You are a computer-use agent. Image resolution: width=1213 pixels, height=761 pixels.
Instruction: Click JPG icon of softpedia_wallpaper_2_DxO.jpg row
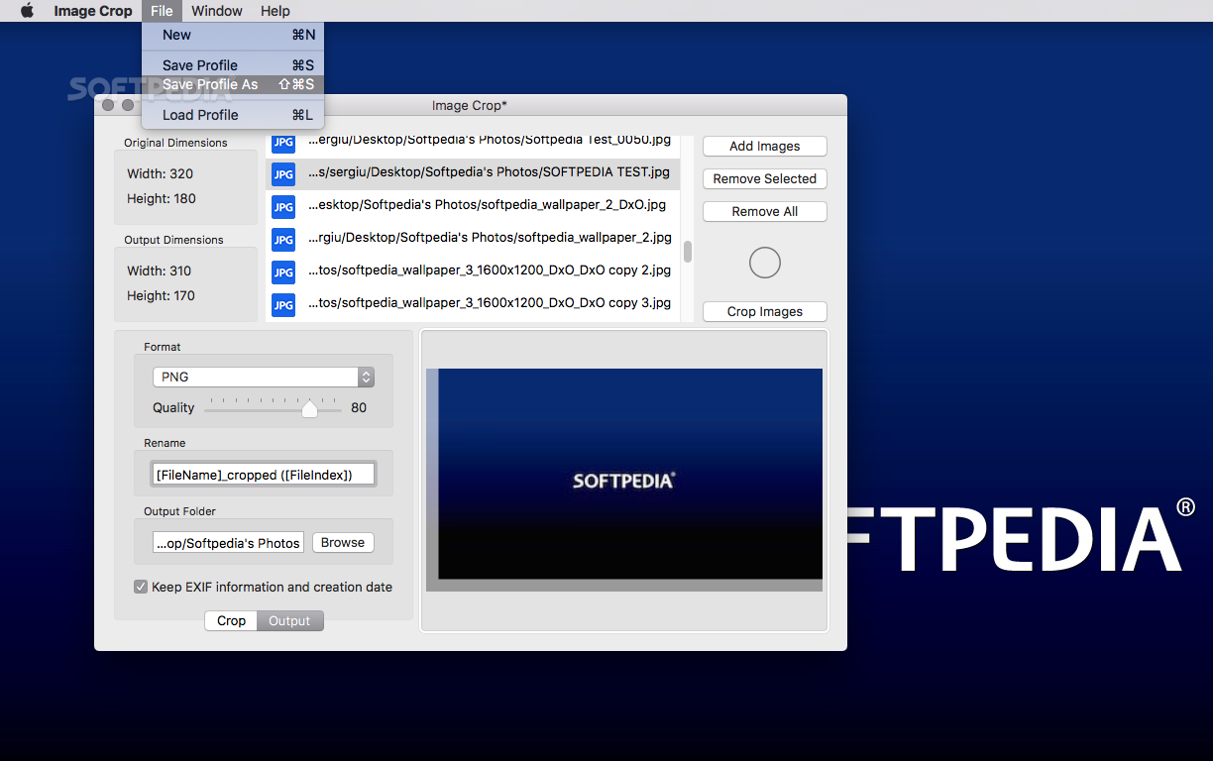click(283, 207)
